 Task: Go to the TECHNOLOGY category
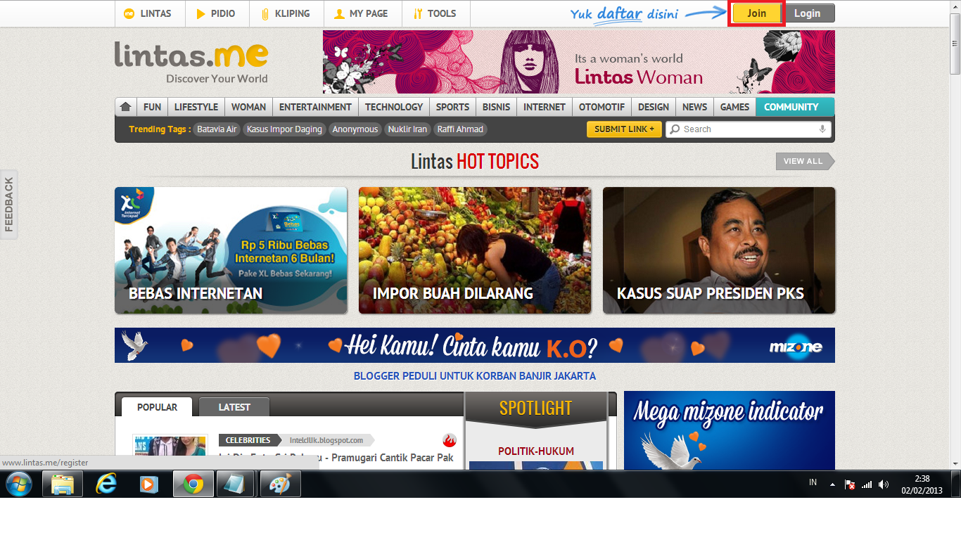pyautogui.click(x=394, y=107)
